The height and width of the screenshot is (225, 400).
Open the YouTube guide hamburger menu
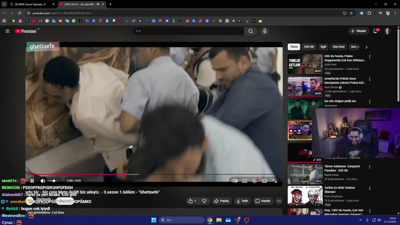tap(7, 31)
